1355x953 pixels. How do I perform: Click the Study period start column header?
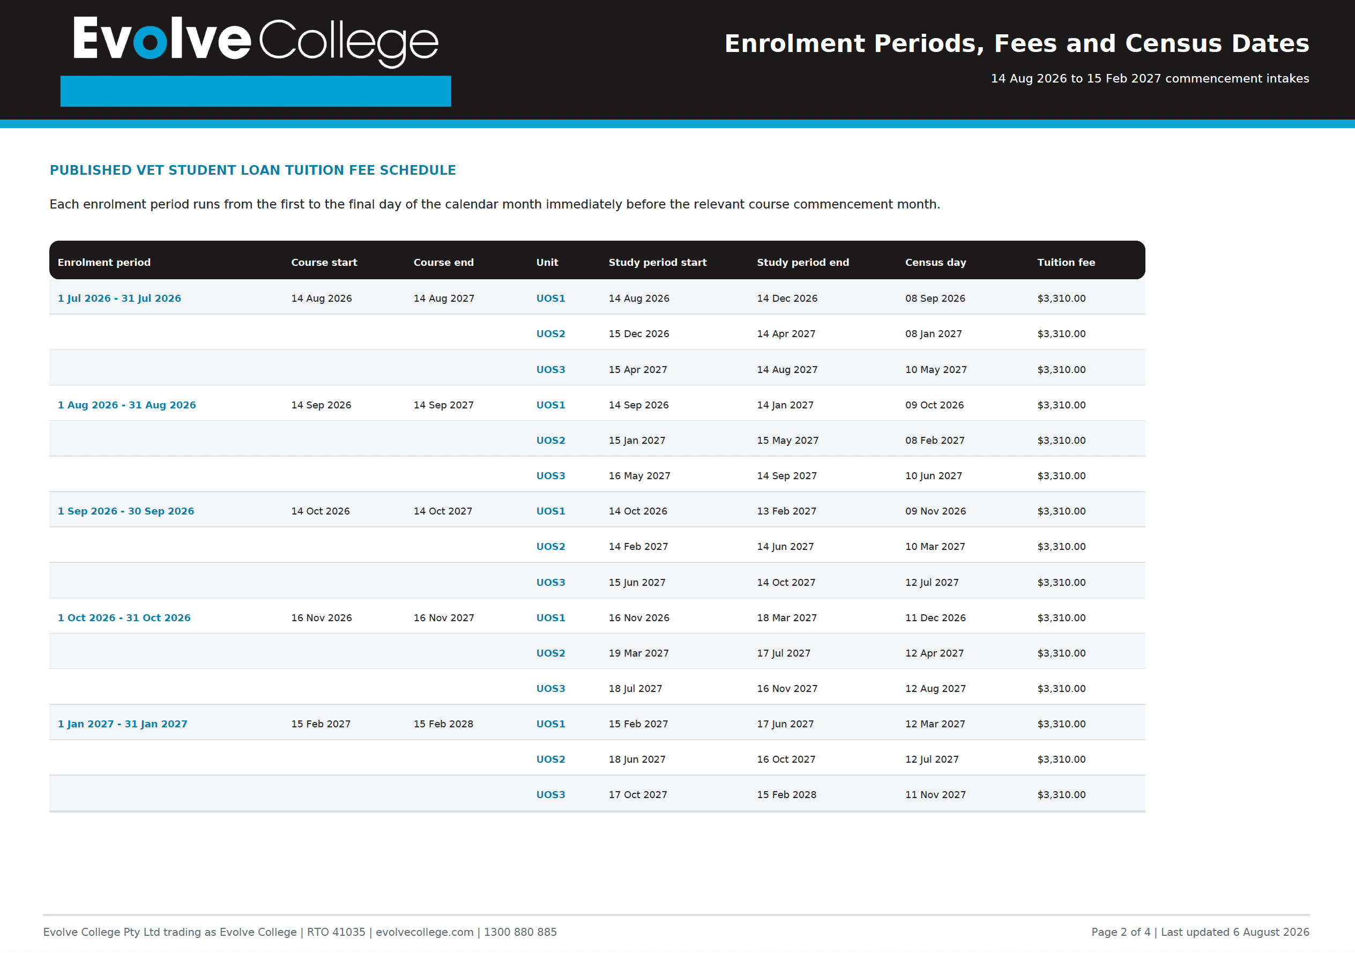(x=658, y=262)
